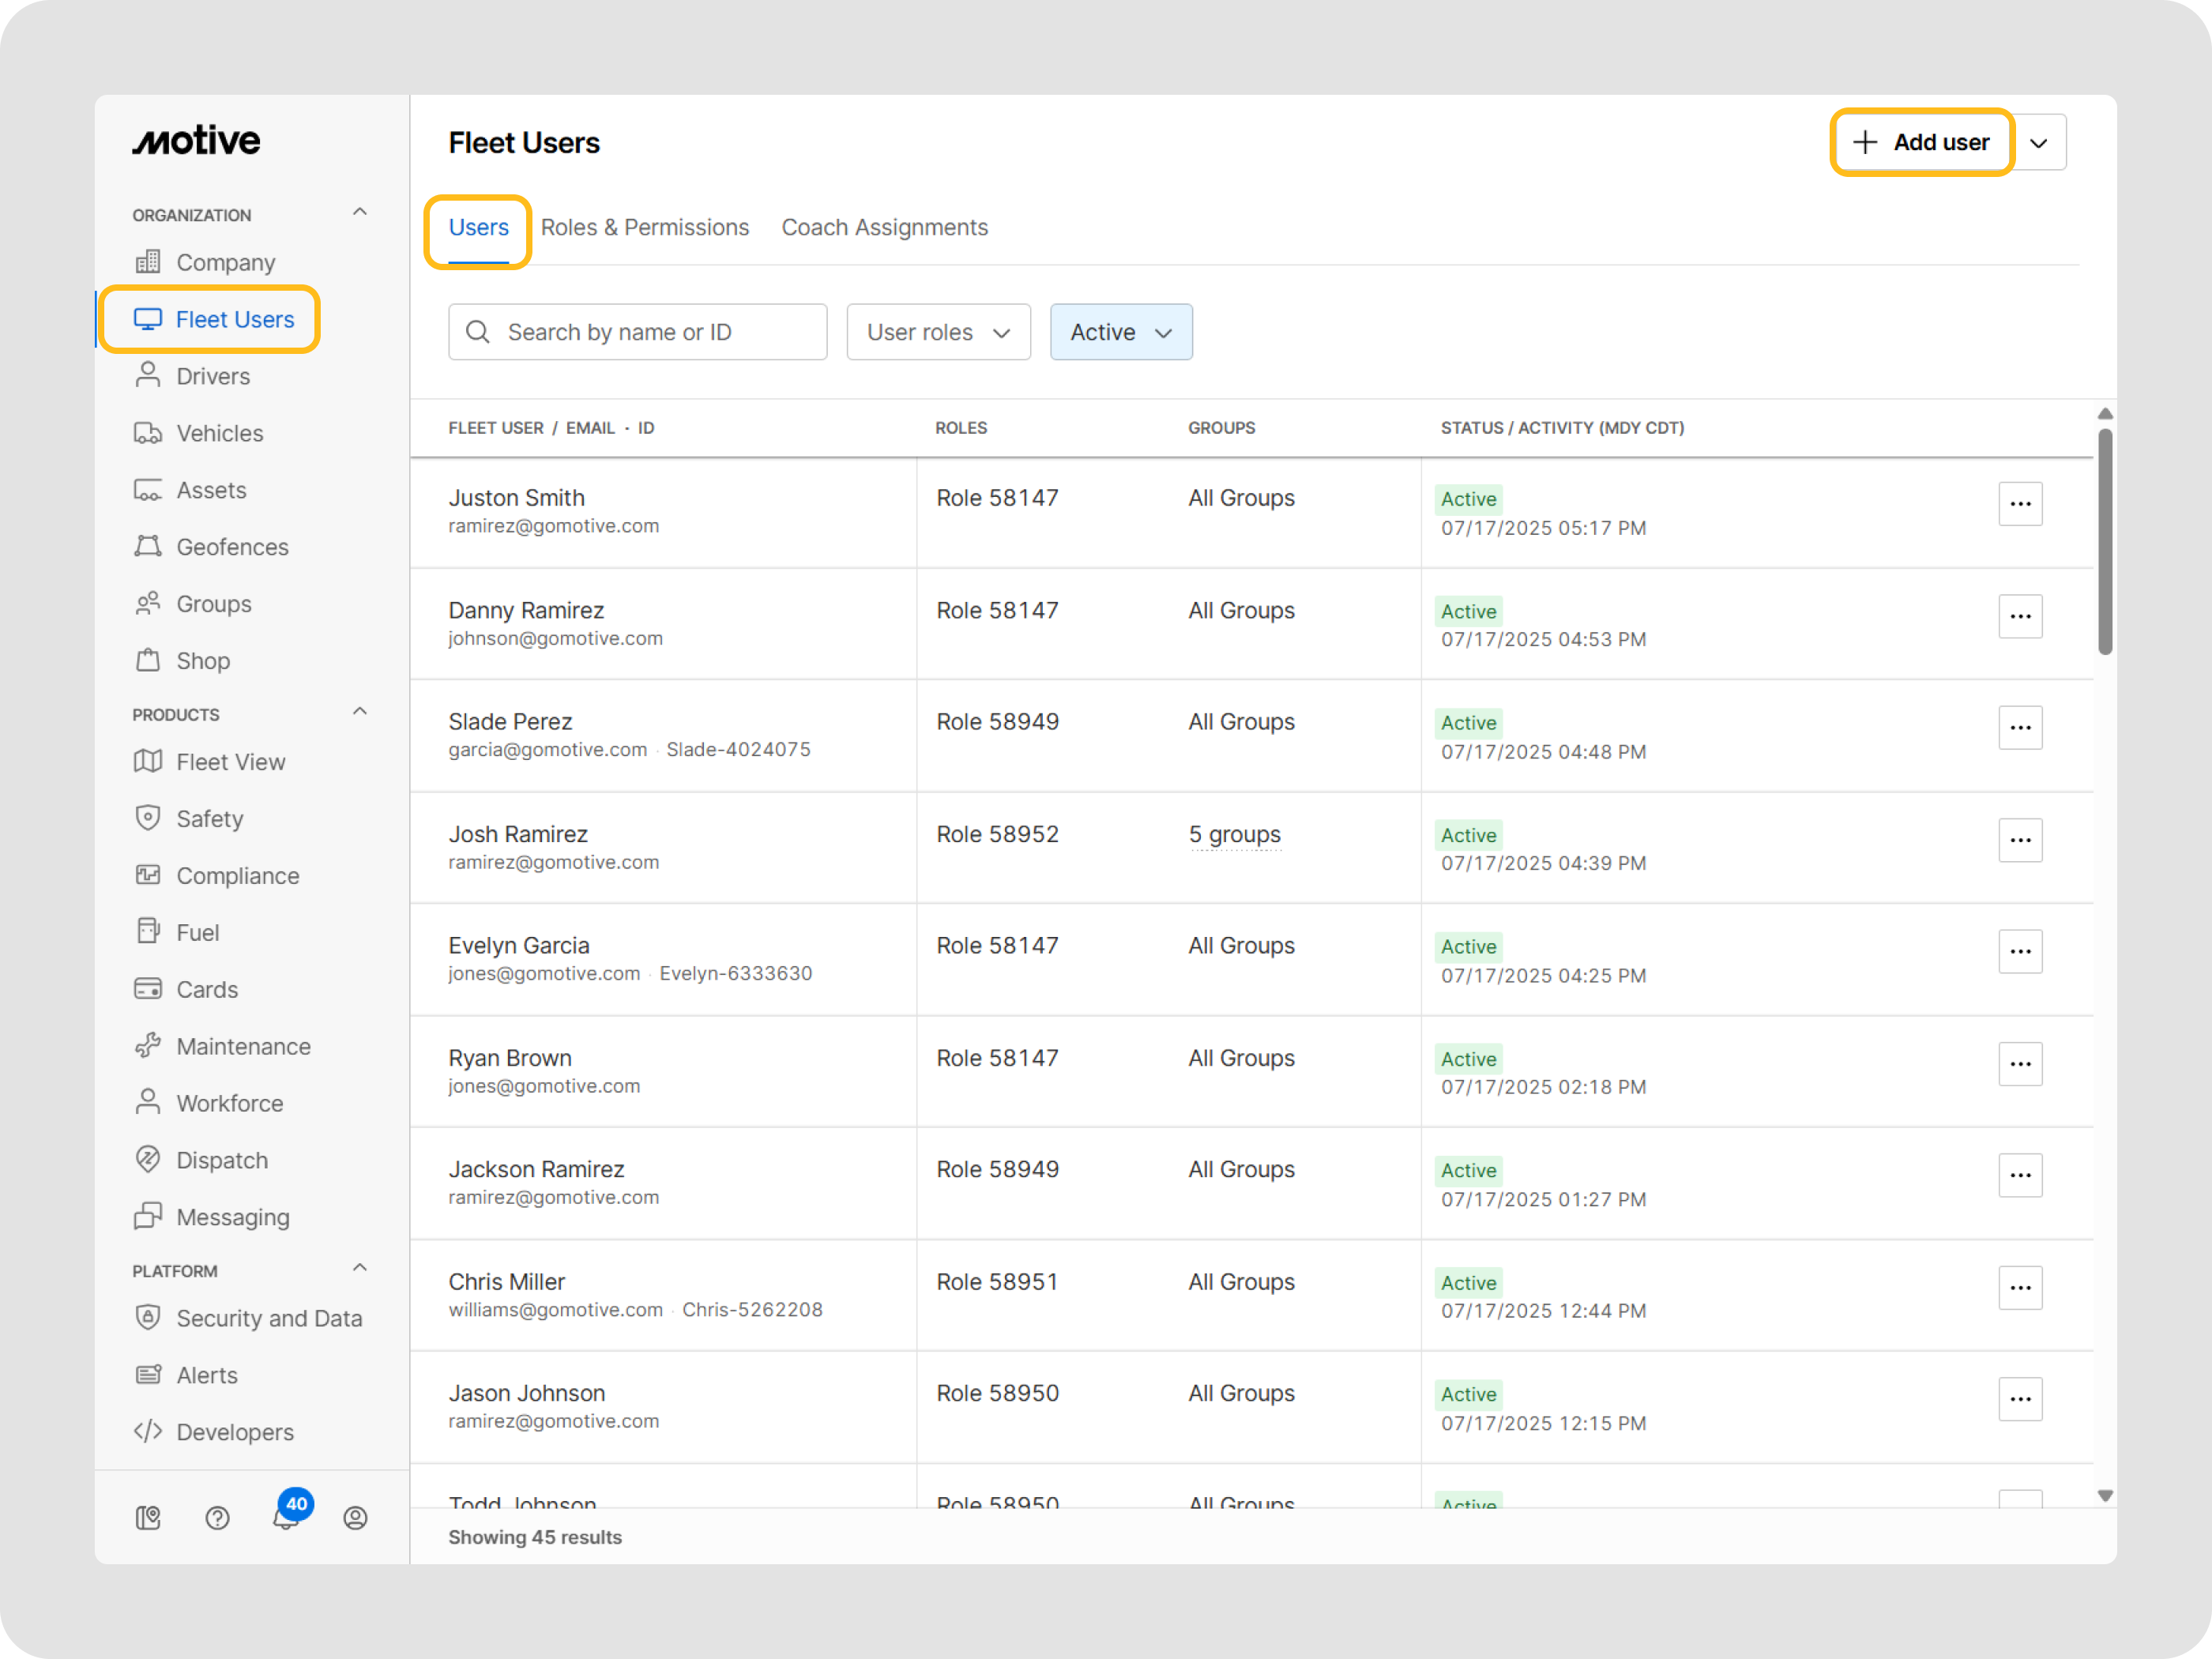Open more options for Juston Smith

[x=2019, y=504]
